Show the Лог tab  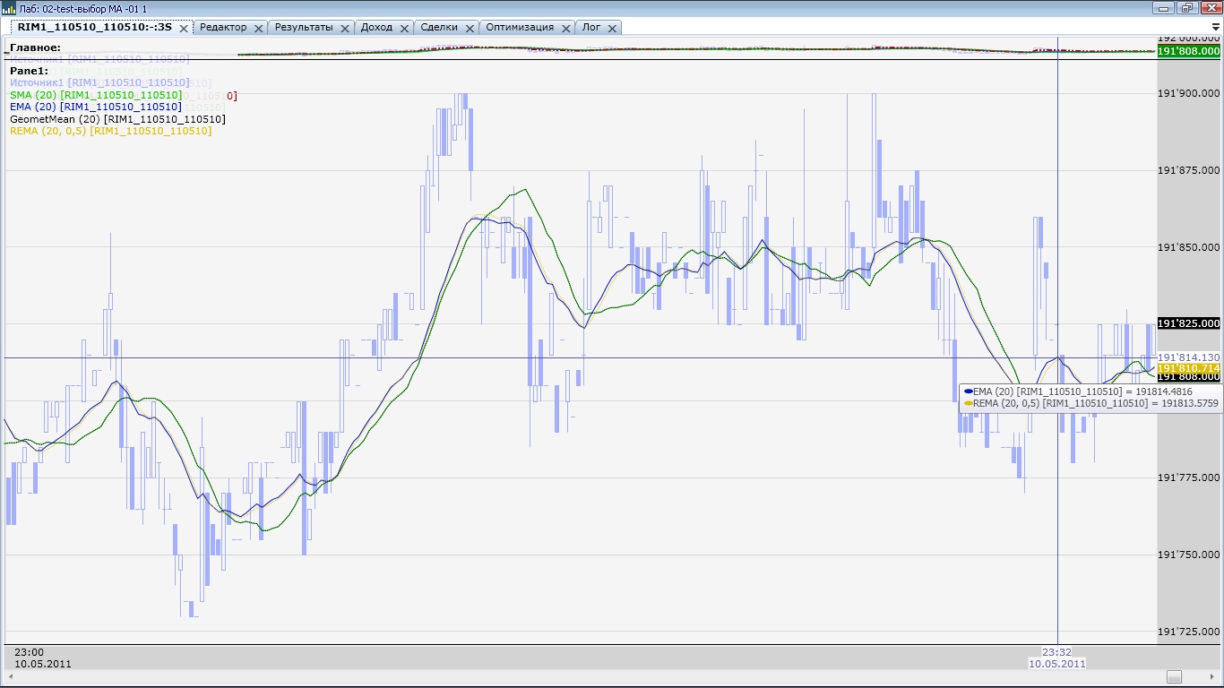pos(591,27)
